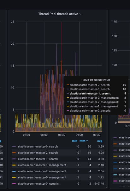130x191 pixels.
Task: Toggle elasticsearch-master-0: search series visibility
Action: tap(38, 147)
